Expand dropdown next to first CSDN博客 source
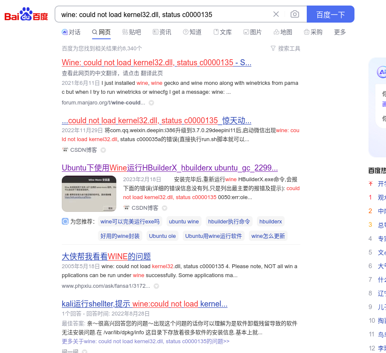This screenshot has height=353, width=386. click(x=103, y=150)
